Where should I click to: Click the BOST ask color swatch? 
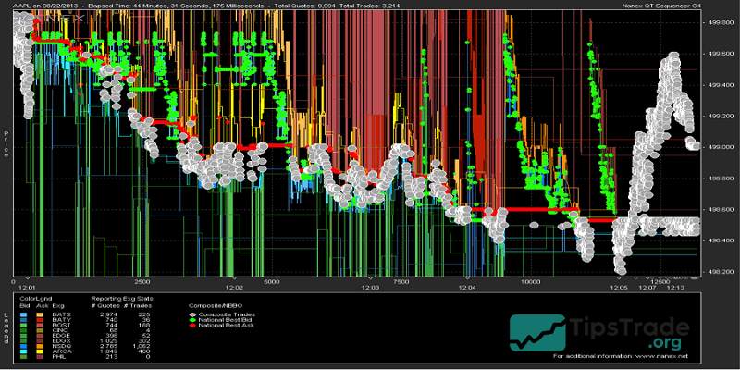pyautogui.click(x=38, y=326)
